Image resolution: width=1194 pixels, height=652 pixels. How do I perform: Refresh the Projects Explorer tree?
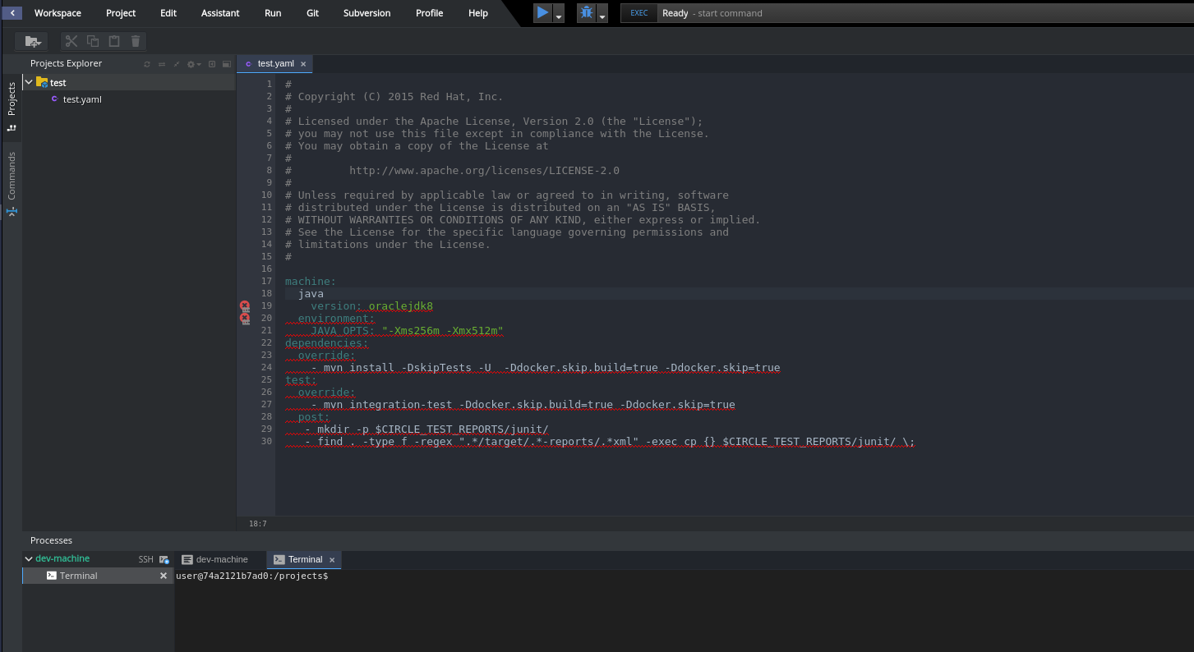coord(147,63)
